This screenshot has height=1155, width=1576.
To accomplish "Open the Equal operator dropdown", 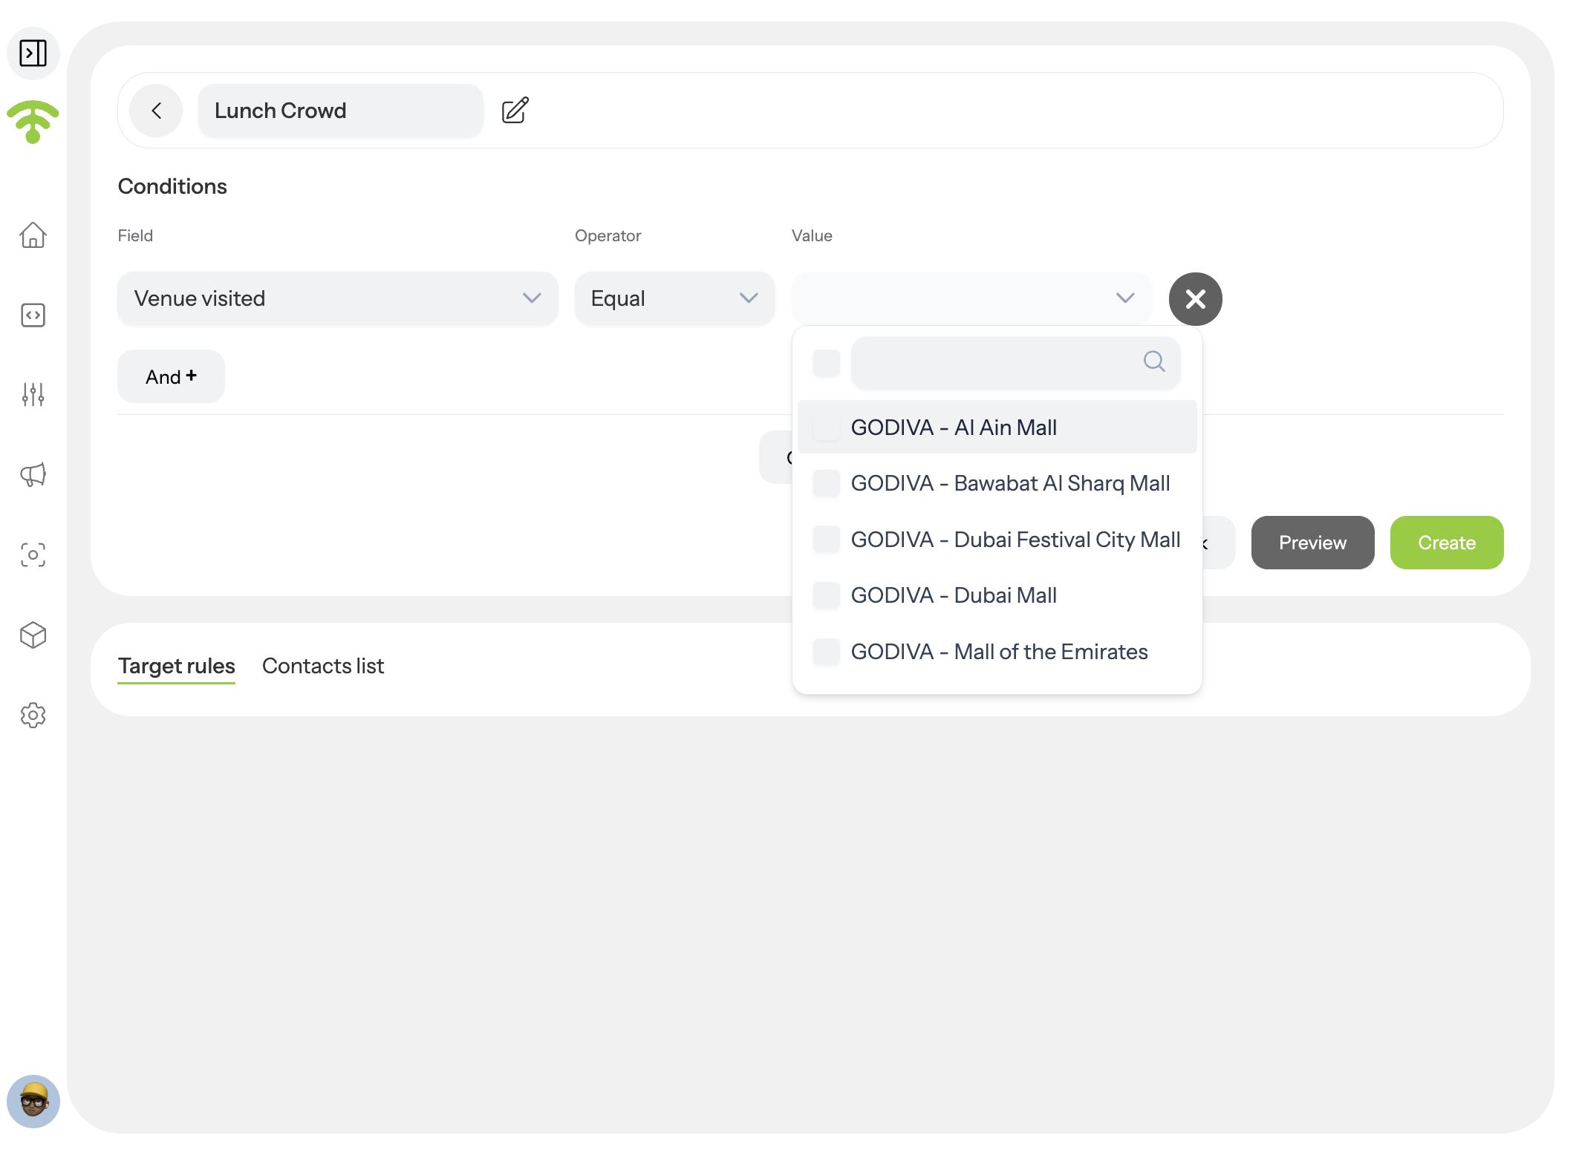I will coord(675,298).
